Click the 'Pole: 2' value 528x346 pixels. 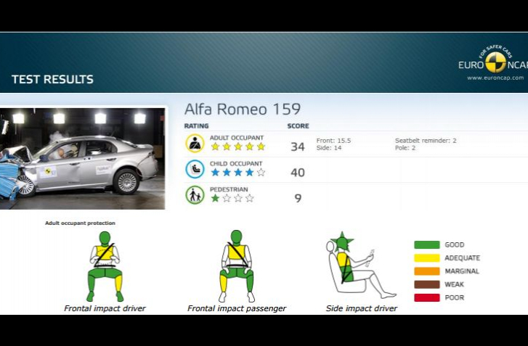point(405,148)
